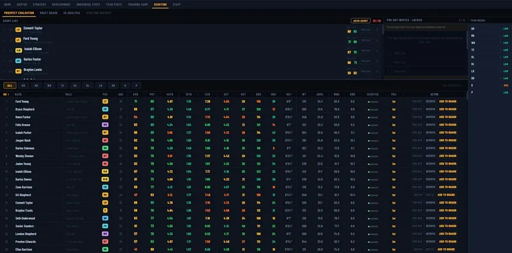The width and height of the screenshot is (512, 253).
Task: Remove Darius Foster using the X icon
Action: coord(376,61)
